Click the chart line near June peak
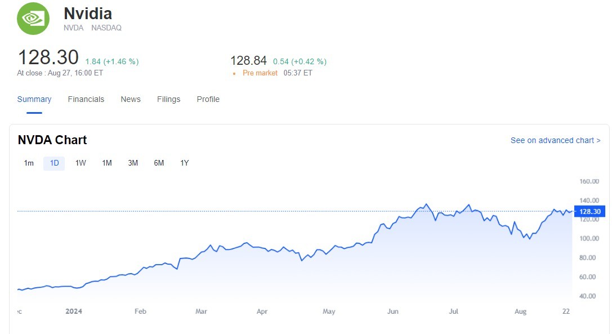 [426, 204]
